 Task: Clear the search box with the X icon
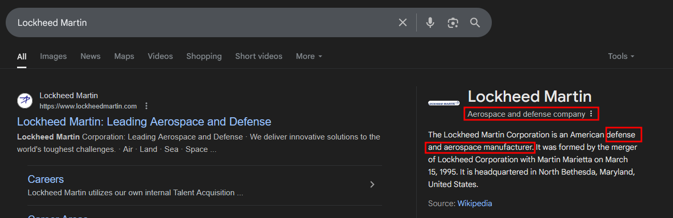coord(403,23)
